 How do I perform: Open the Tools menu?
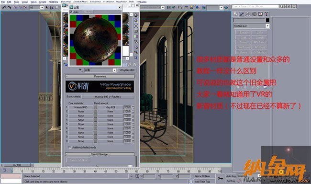coord(16,2)
